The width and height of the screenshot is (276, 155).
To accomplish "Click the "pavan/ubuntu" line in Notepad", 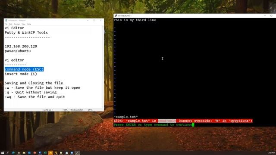I will coord(18,51).
